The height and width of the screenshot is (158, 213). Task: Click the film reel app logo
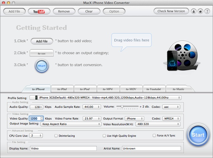tap(182, 56)
